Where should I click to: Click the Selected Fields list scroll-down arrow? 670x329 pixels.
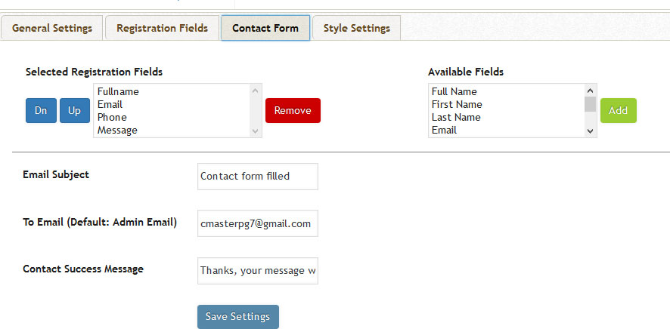(x=256, y=131)
